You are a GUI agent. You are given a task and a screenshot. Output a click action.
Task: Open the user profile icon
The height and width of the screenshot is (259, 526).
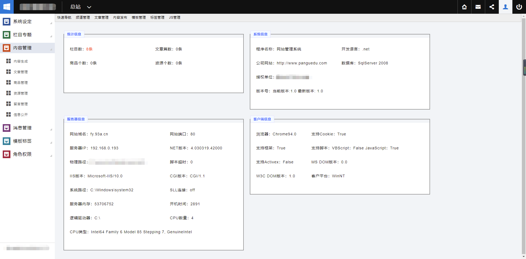(505, 7)
